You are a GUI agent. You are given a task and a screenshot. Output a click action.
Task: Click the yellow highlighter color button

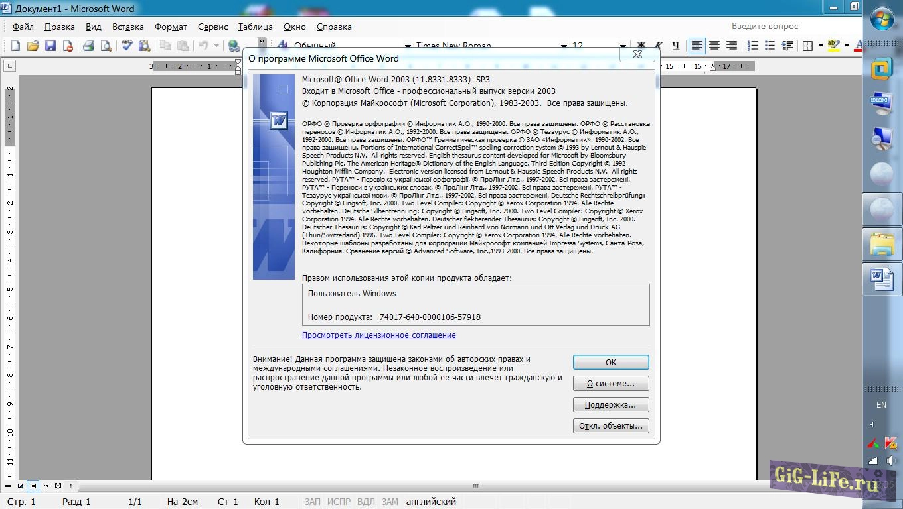coord(834,46)
